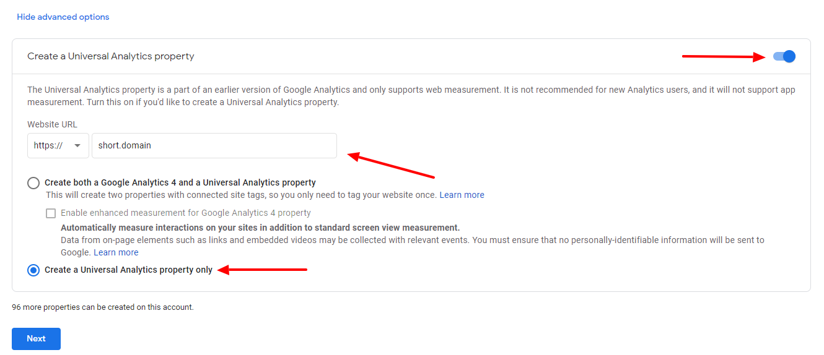The height and width of the screenshot is (355, 824).
Task: Open Learn more after 'sent to Google'
Action: [116, 252]
